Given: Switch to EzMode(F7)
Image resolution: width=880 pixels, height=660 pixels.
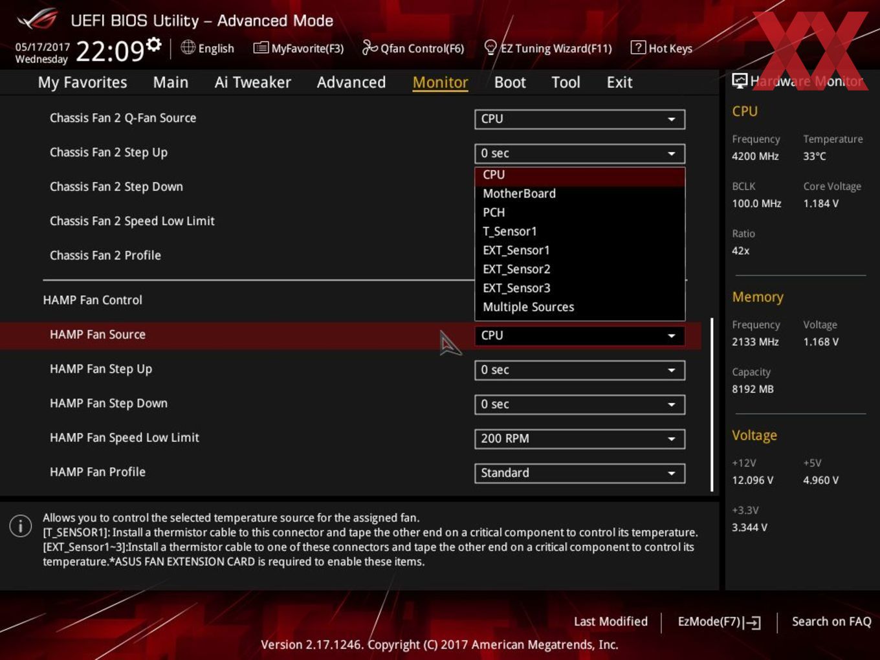Looking at the screenshot, I should pyautogui.click(x=719, y=622).
